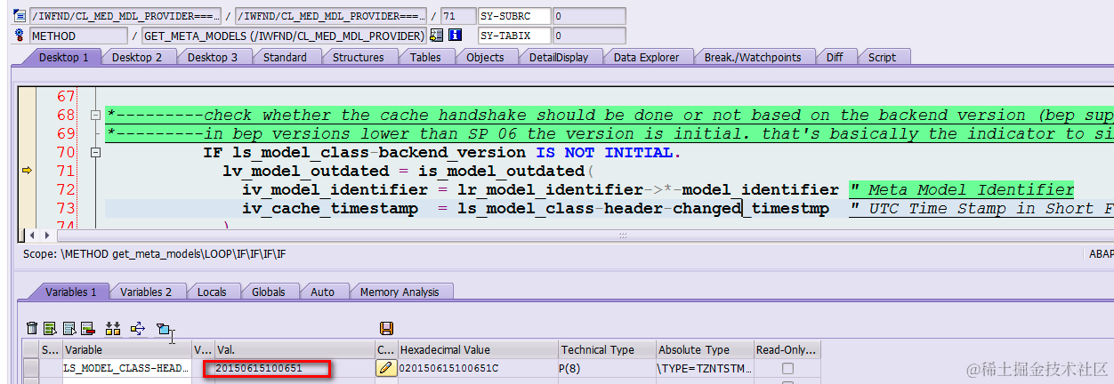
Task: Click the METHOD type field
Action: [x=78, y=36]
